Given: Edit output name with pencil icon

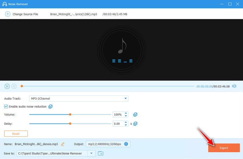Looking at the screenshot, I should [63, 144].
